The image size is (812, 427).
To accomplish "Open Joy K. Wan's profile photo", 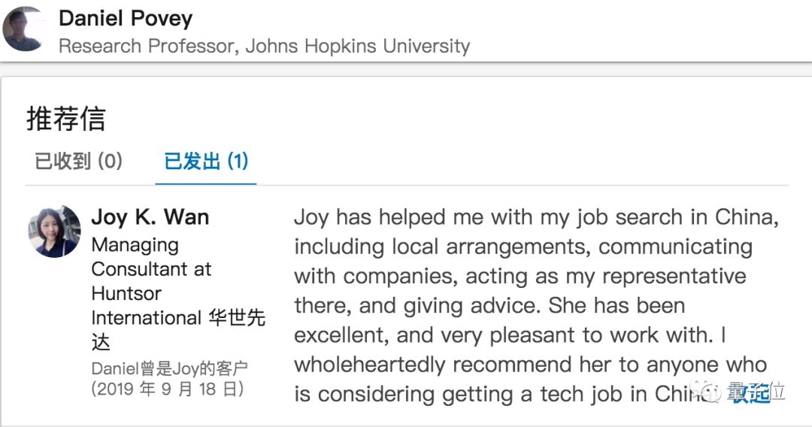I will pyautogui.click(x=54, y=232).
